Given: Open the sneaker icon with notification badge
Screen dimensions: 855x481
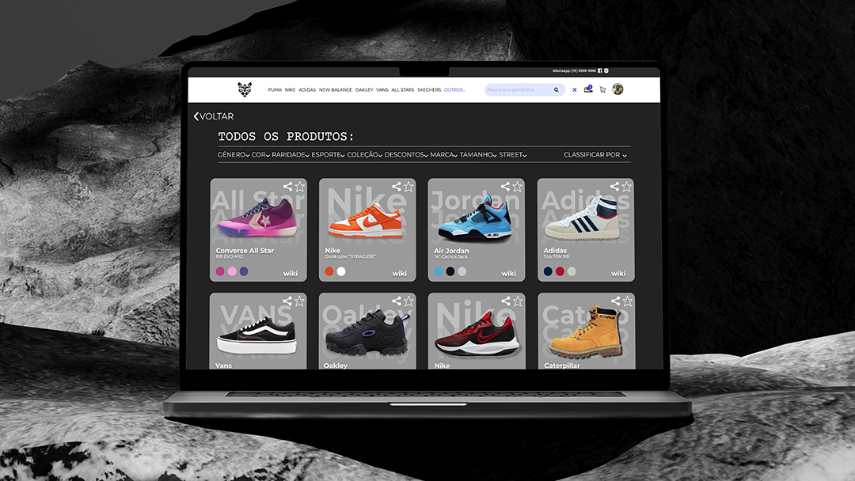Looking at the screenshot, I should click(x=588, y=89).
